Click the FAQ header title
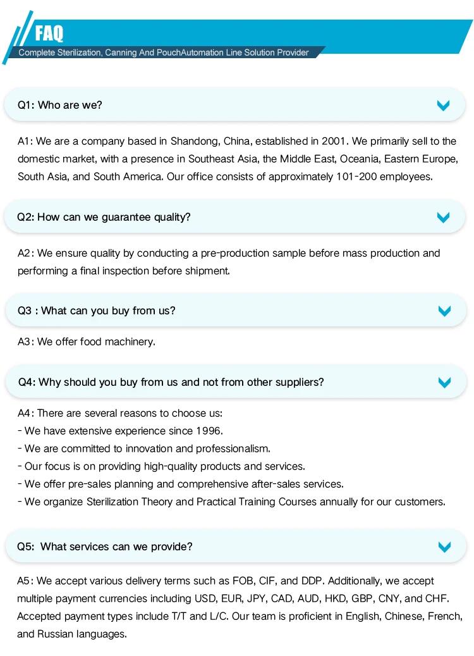The width and height of the screenshot is (474, 656). pos(49,34)
